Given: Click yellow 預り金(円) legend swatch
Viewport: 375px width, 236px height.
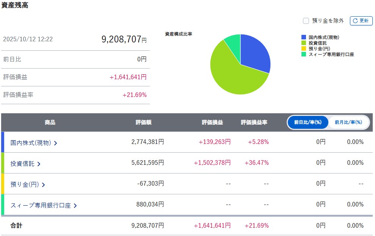Looking at the screenshot, I should coord(304,49).
